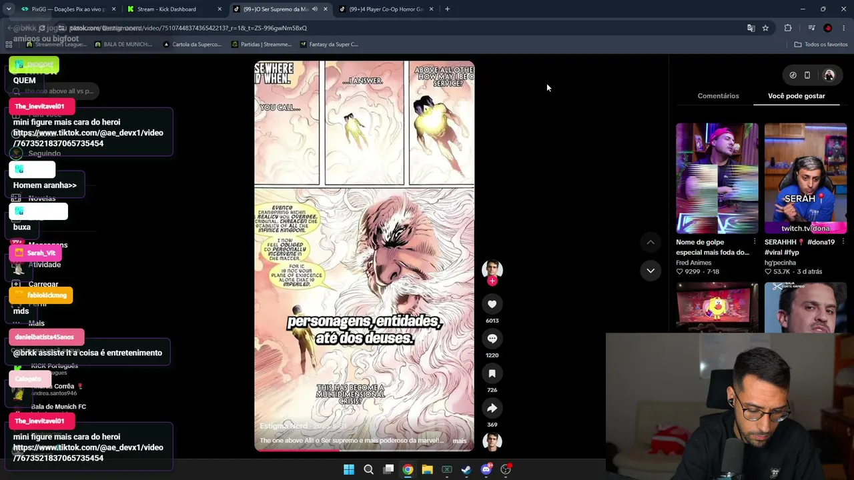The image size is (854, 480).
Task: Open the 'Cartola da Superco...' bookmark
Action: [x=192, y=45]
